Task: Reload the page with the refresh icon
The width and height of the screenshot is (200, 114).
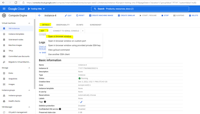Action: tap(16, 3)
